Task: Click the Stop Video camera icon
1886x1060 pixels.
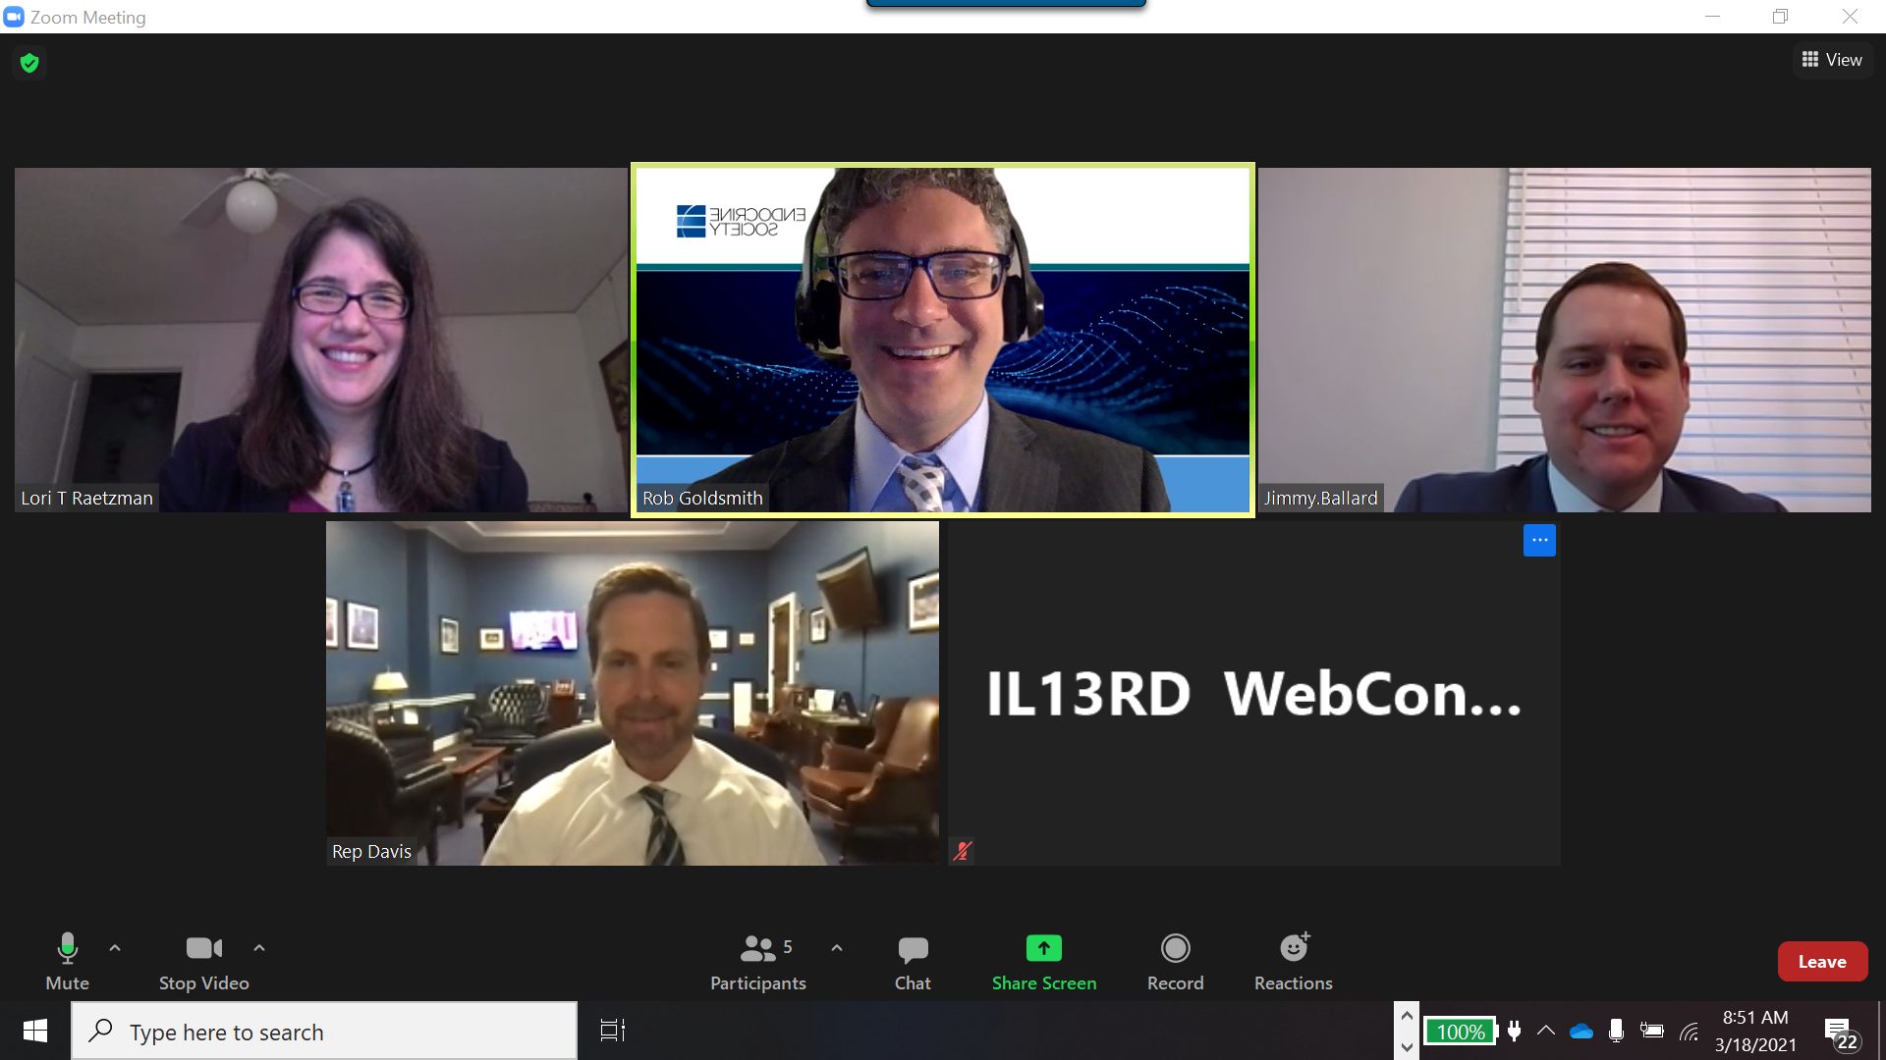Action: coord(203,947)
